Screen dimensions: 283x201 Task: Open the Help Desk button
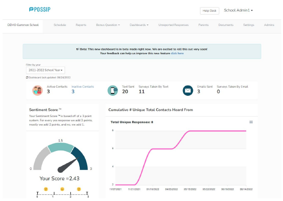209,11
